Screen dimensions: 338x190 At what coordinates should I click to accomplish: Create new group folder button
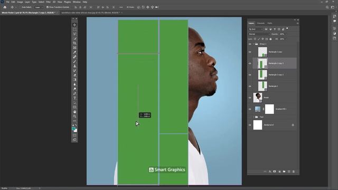tap(284, 172)
